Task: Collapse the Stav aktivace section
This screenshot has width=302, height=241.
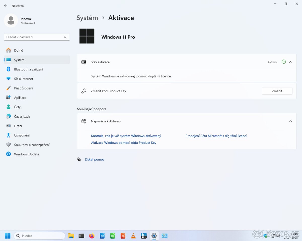Action: click(291, 62)
